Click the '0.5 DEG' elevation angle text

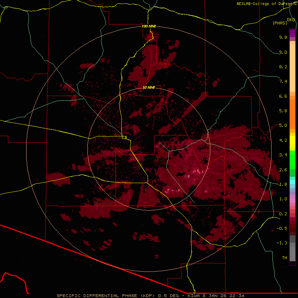pos(168,296)
